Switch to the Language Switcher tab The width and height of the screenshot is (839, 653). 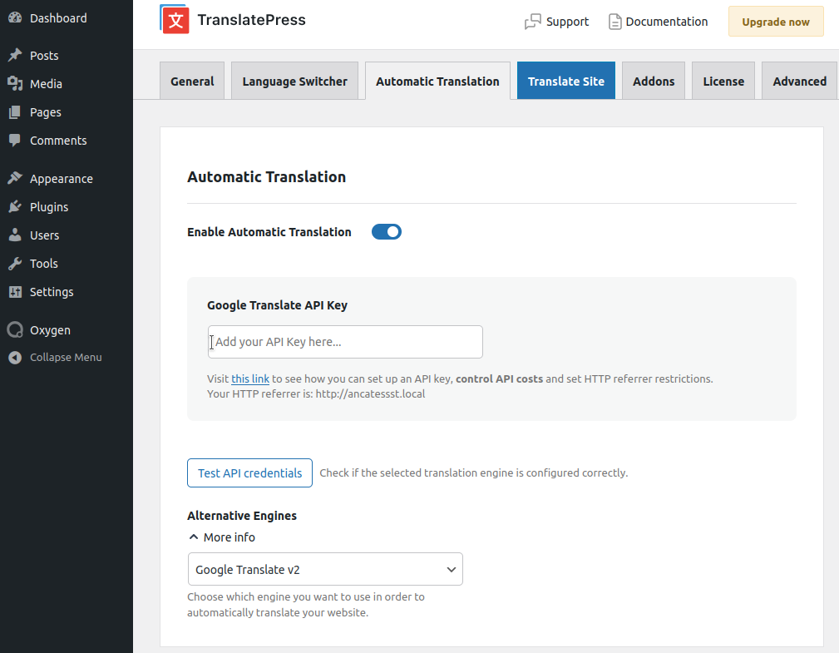point(294,81)
